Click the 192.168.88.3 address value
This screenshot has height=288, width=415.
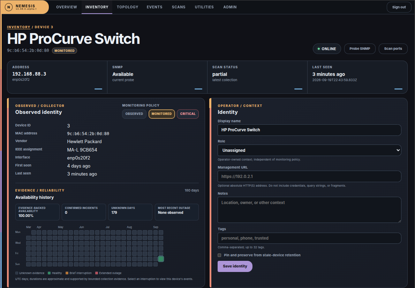(29, 74)
